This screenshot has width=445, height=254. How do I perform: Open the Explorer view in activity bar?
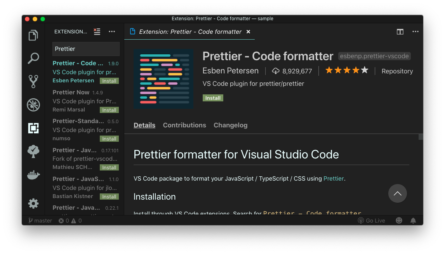[33, 35]
